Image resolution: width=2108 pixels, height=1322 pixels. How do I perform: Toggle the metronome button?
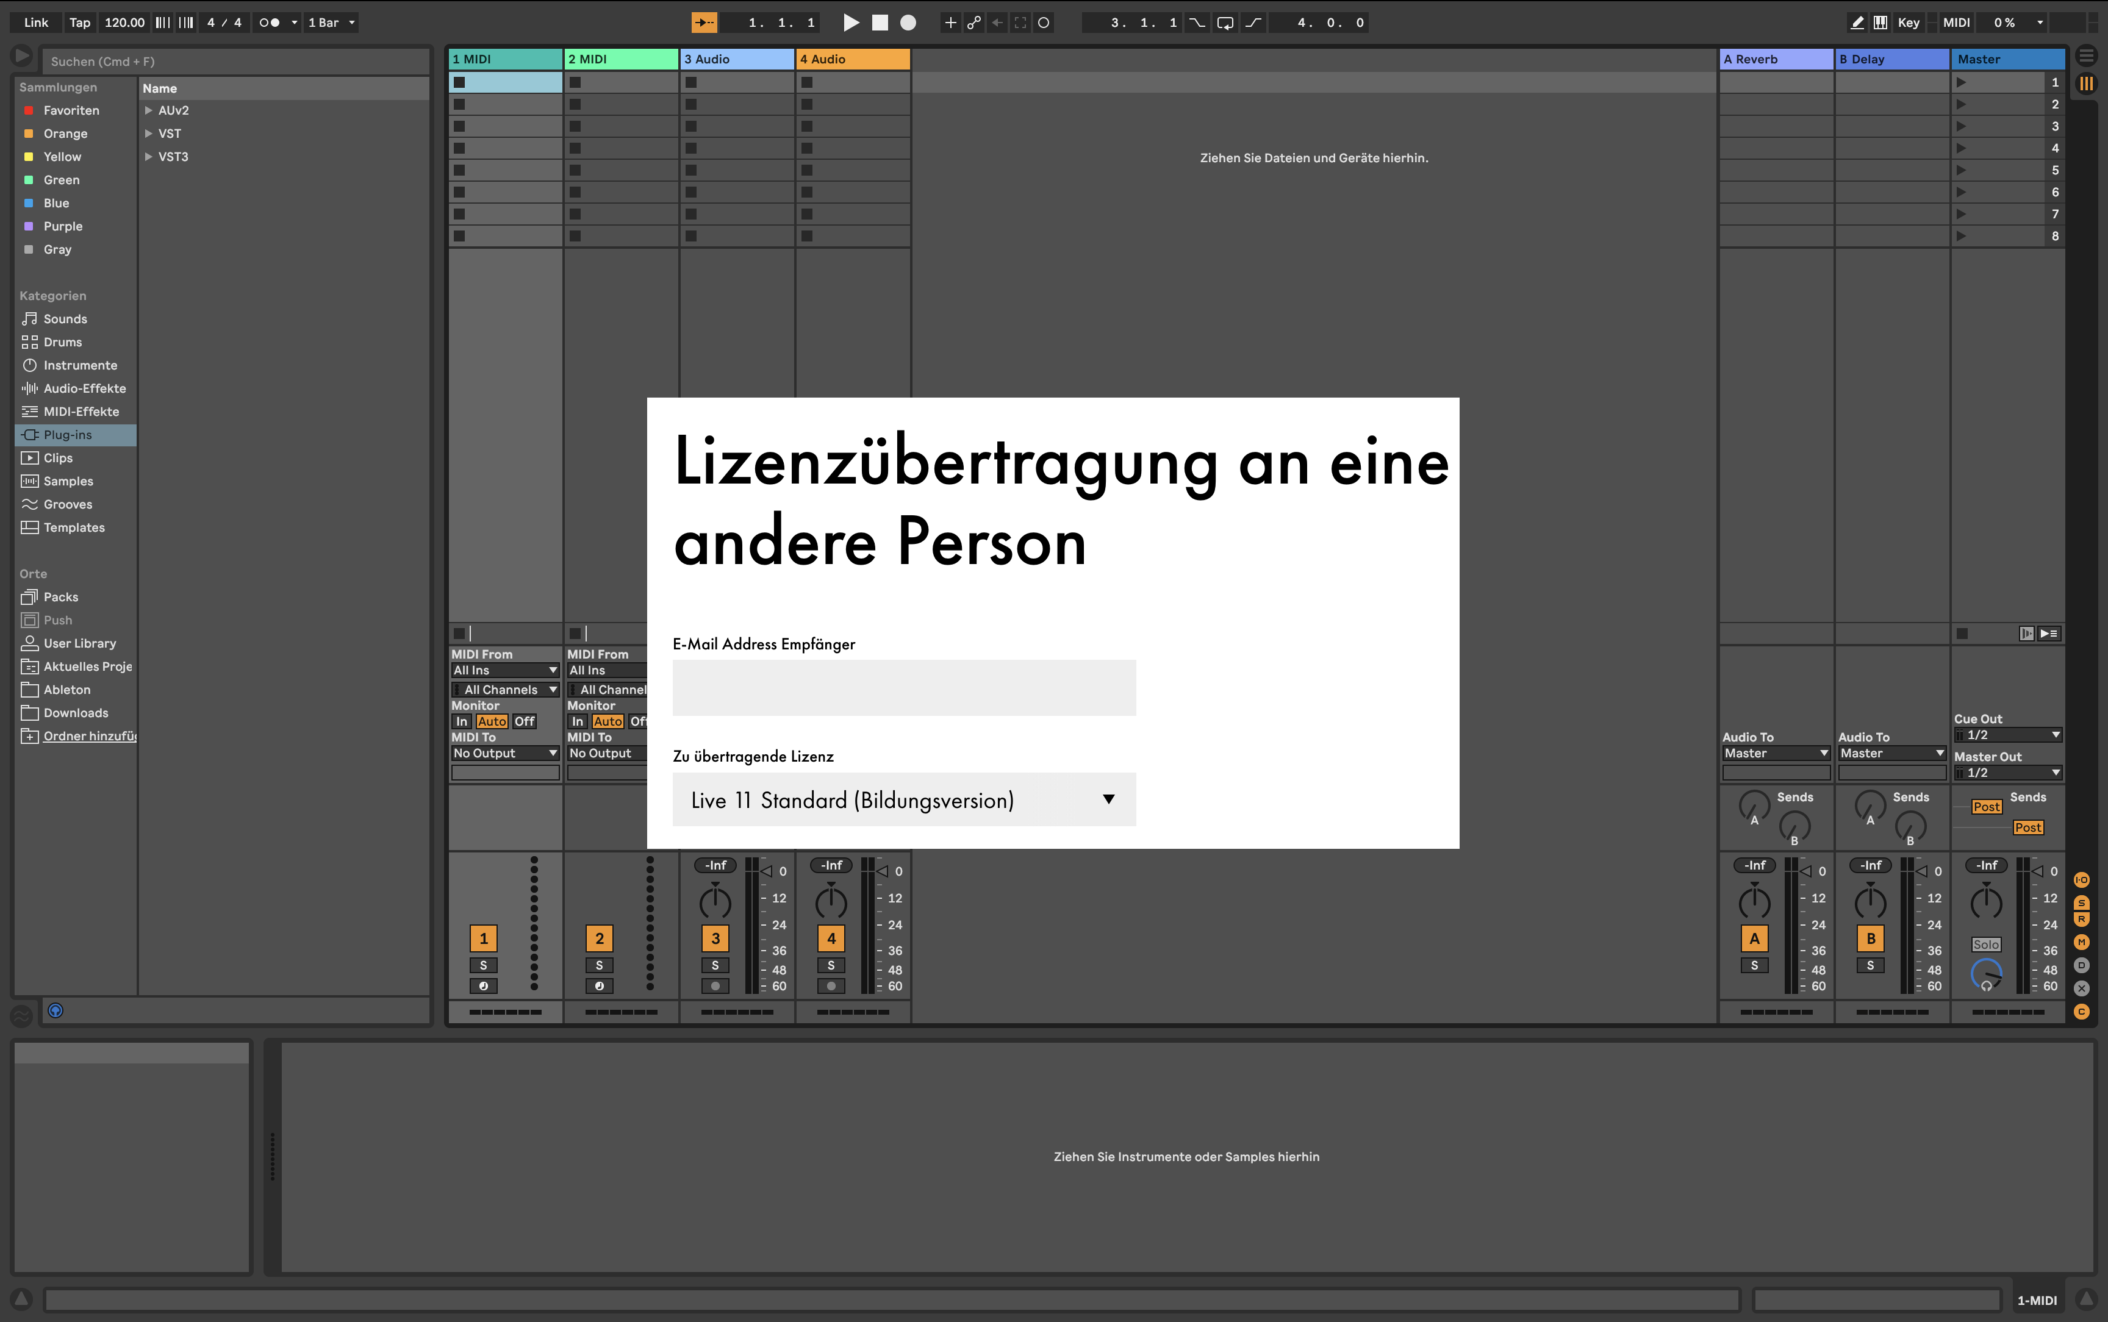(269, 23)
